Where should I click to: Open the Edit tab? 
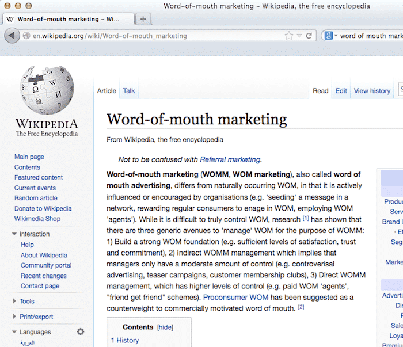click(341, 91)
